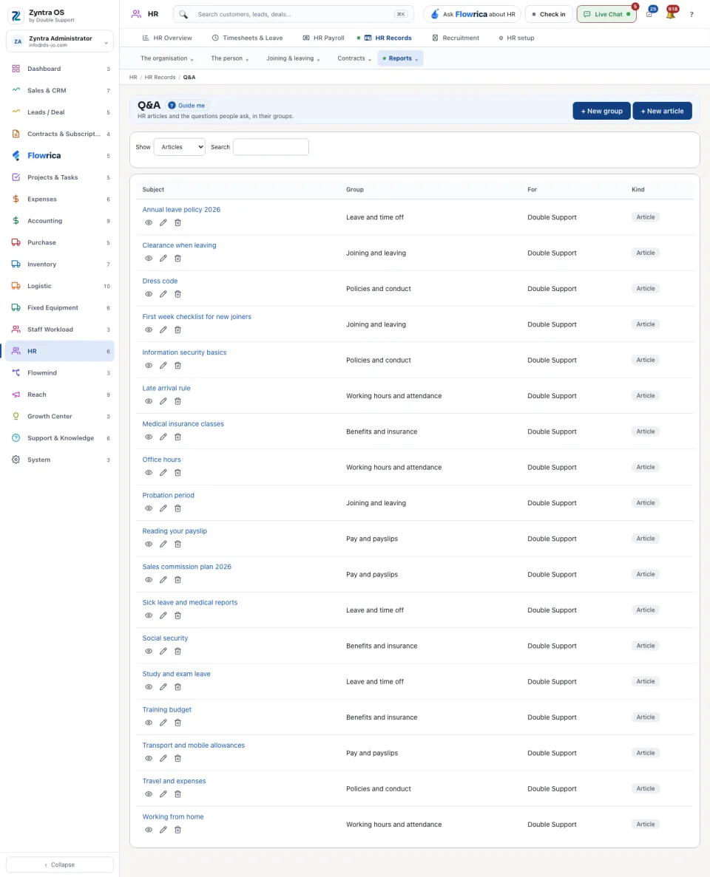Click the Check in button
The image size is (710, 877).
(549, 15)
